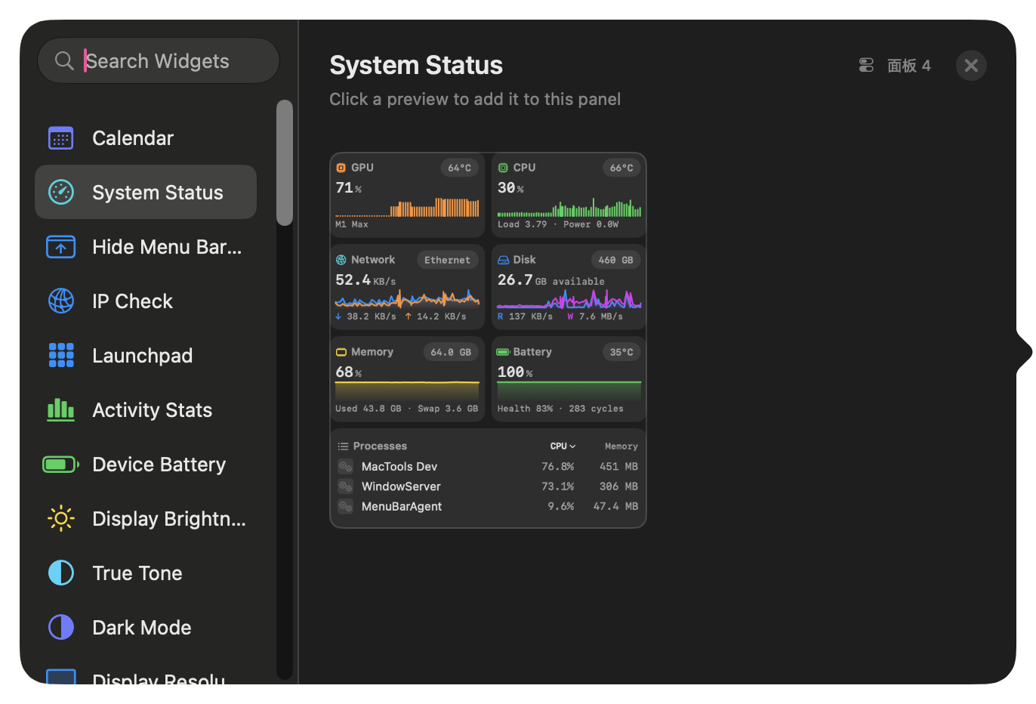Click the MacTools Dev process icon
The width and height of the screenshot is (1036, 704).
tap(345, 466)
